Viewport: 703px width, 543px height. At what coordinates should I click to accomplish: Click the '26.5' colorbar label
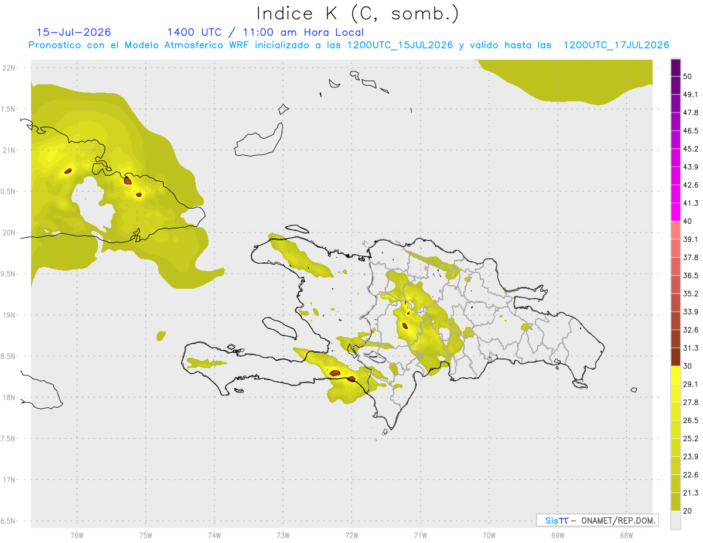tap(691, 421)
